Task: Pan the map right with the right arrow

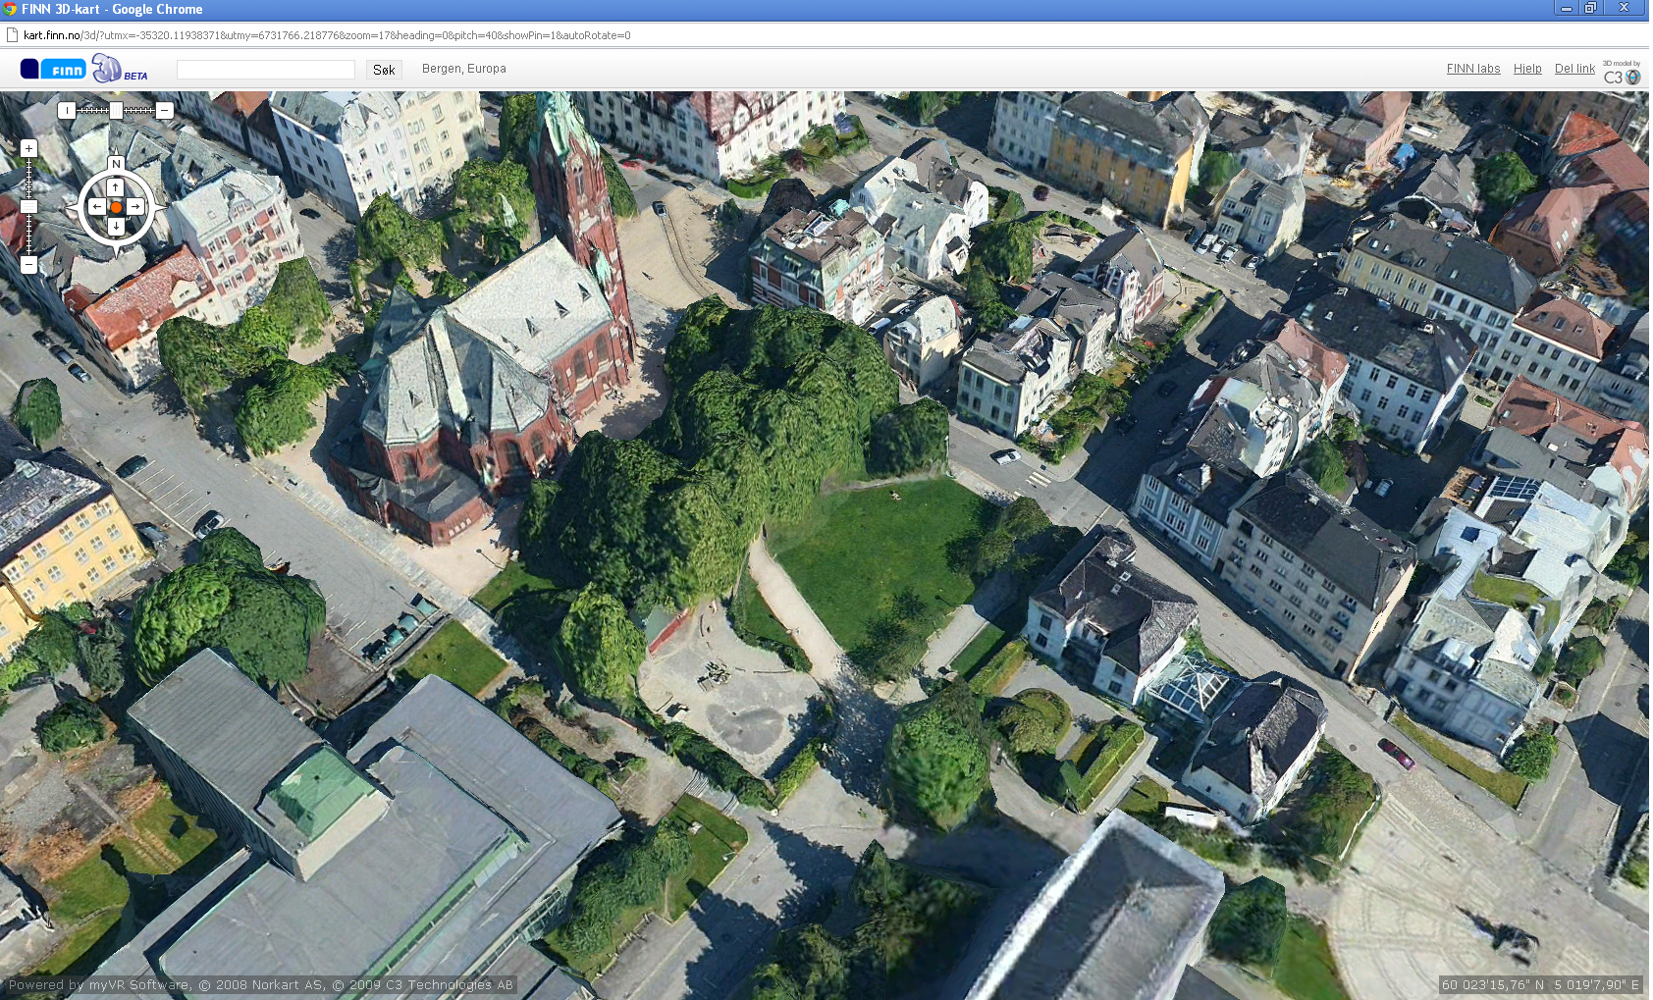Action: [x=135, y=207]
